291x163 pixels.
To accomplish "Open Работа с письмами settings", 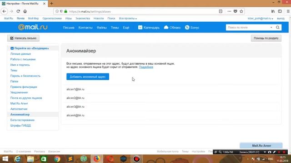I will (x=23, y=59).
